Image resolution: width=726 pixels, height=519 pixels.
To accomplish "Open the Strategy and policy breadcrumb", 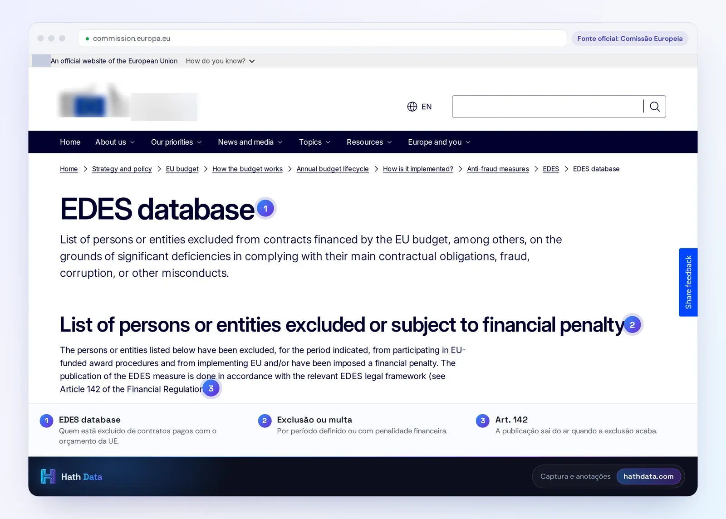I will point(122,169).
